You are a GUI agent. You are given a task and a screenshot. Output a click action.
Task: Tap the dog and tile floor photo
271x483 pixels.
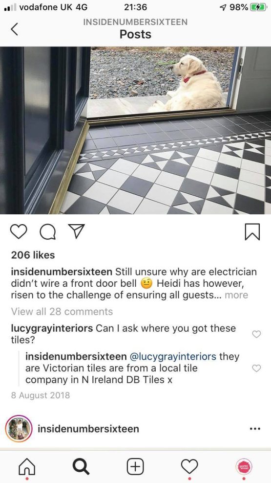pos(136,130)
